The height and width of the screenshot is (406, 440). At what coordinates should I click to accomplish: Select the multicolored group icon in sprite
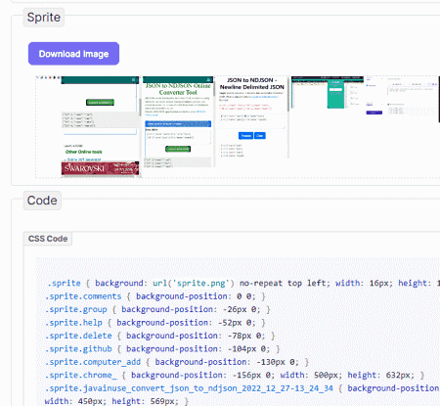click(42, 77)
